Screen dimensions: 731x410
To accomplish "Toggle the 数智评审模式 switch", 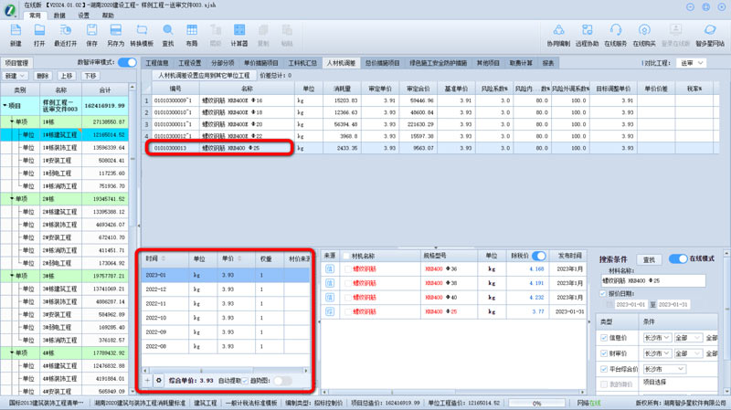I will [x=127, y=63].
